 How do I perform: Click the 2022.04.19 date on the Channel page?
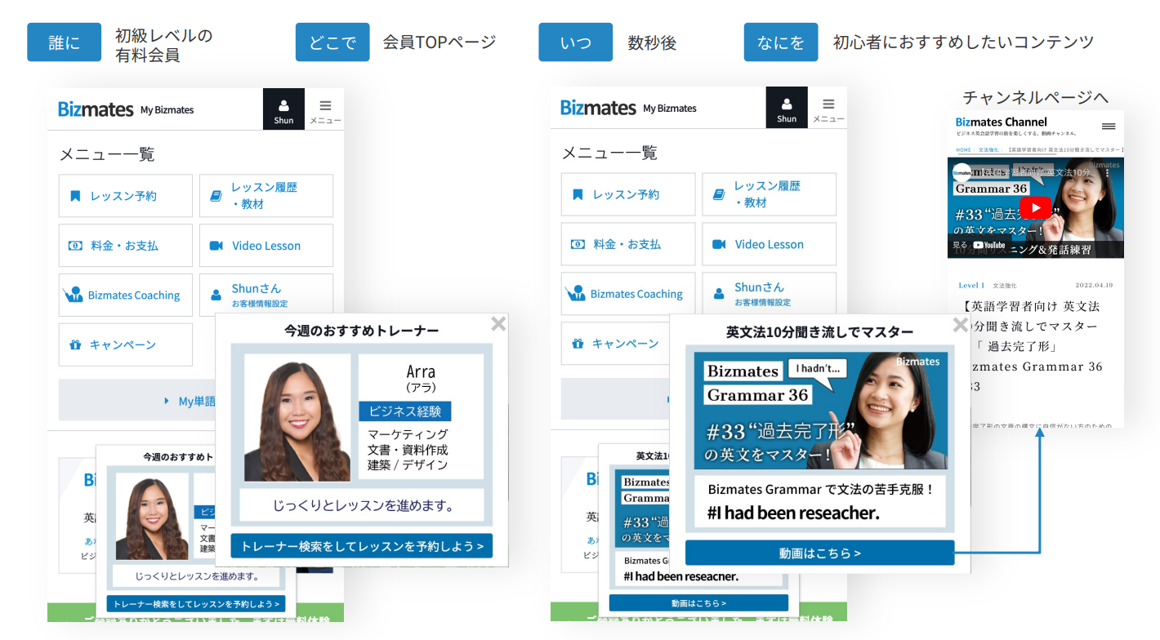[x=1094, y=286]
